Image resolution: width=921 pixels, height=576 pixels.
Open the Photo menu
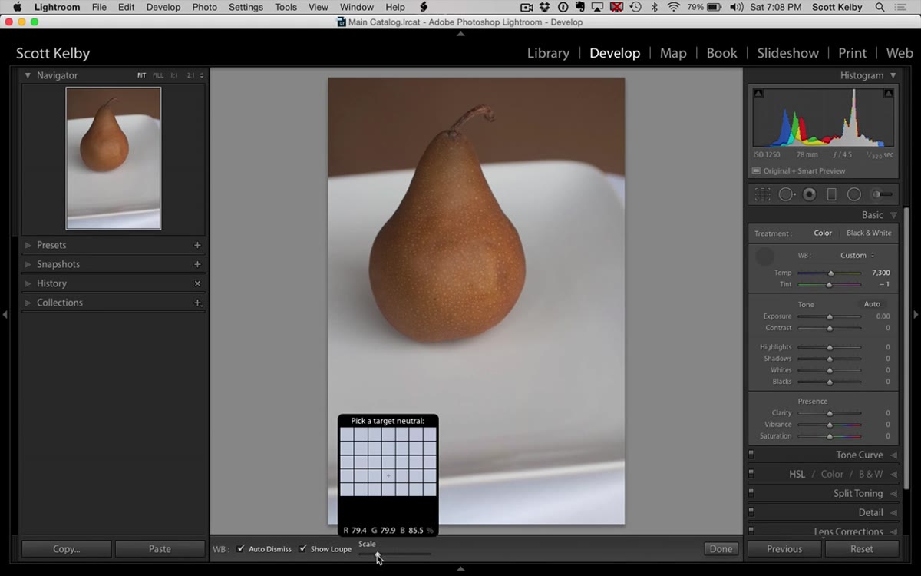pos(204,7)
